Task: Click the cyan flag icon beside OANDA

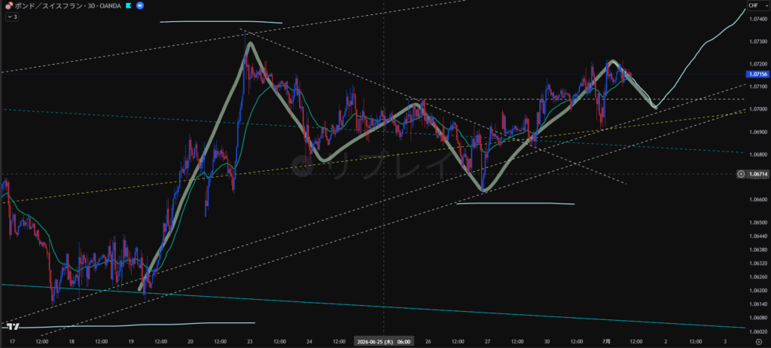Action: click(x=128, y=5)
